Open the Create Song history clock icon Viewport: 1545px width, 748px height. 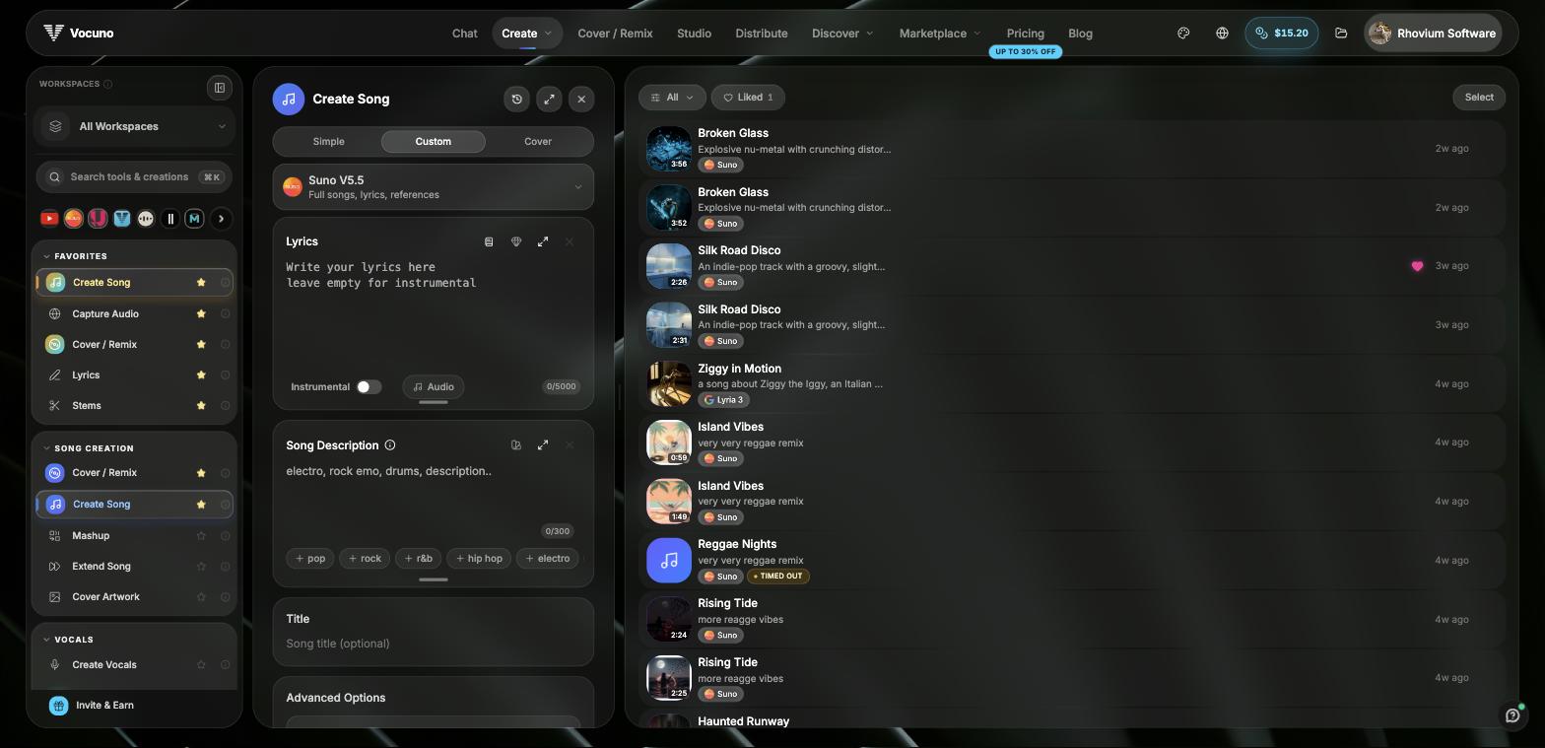coord(516,99)
